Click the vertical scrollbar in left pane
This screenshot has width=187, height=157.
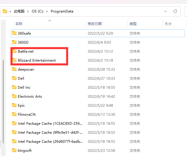3,101
